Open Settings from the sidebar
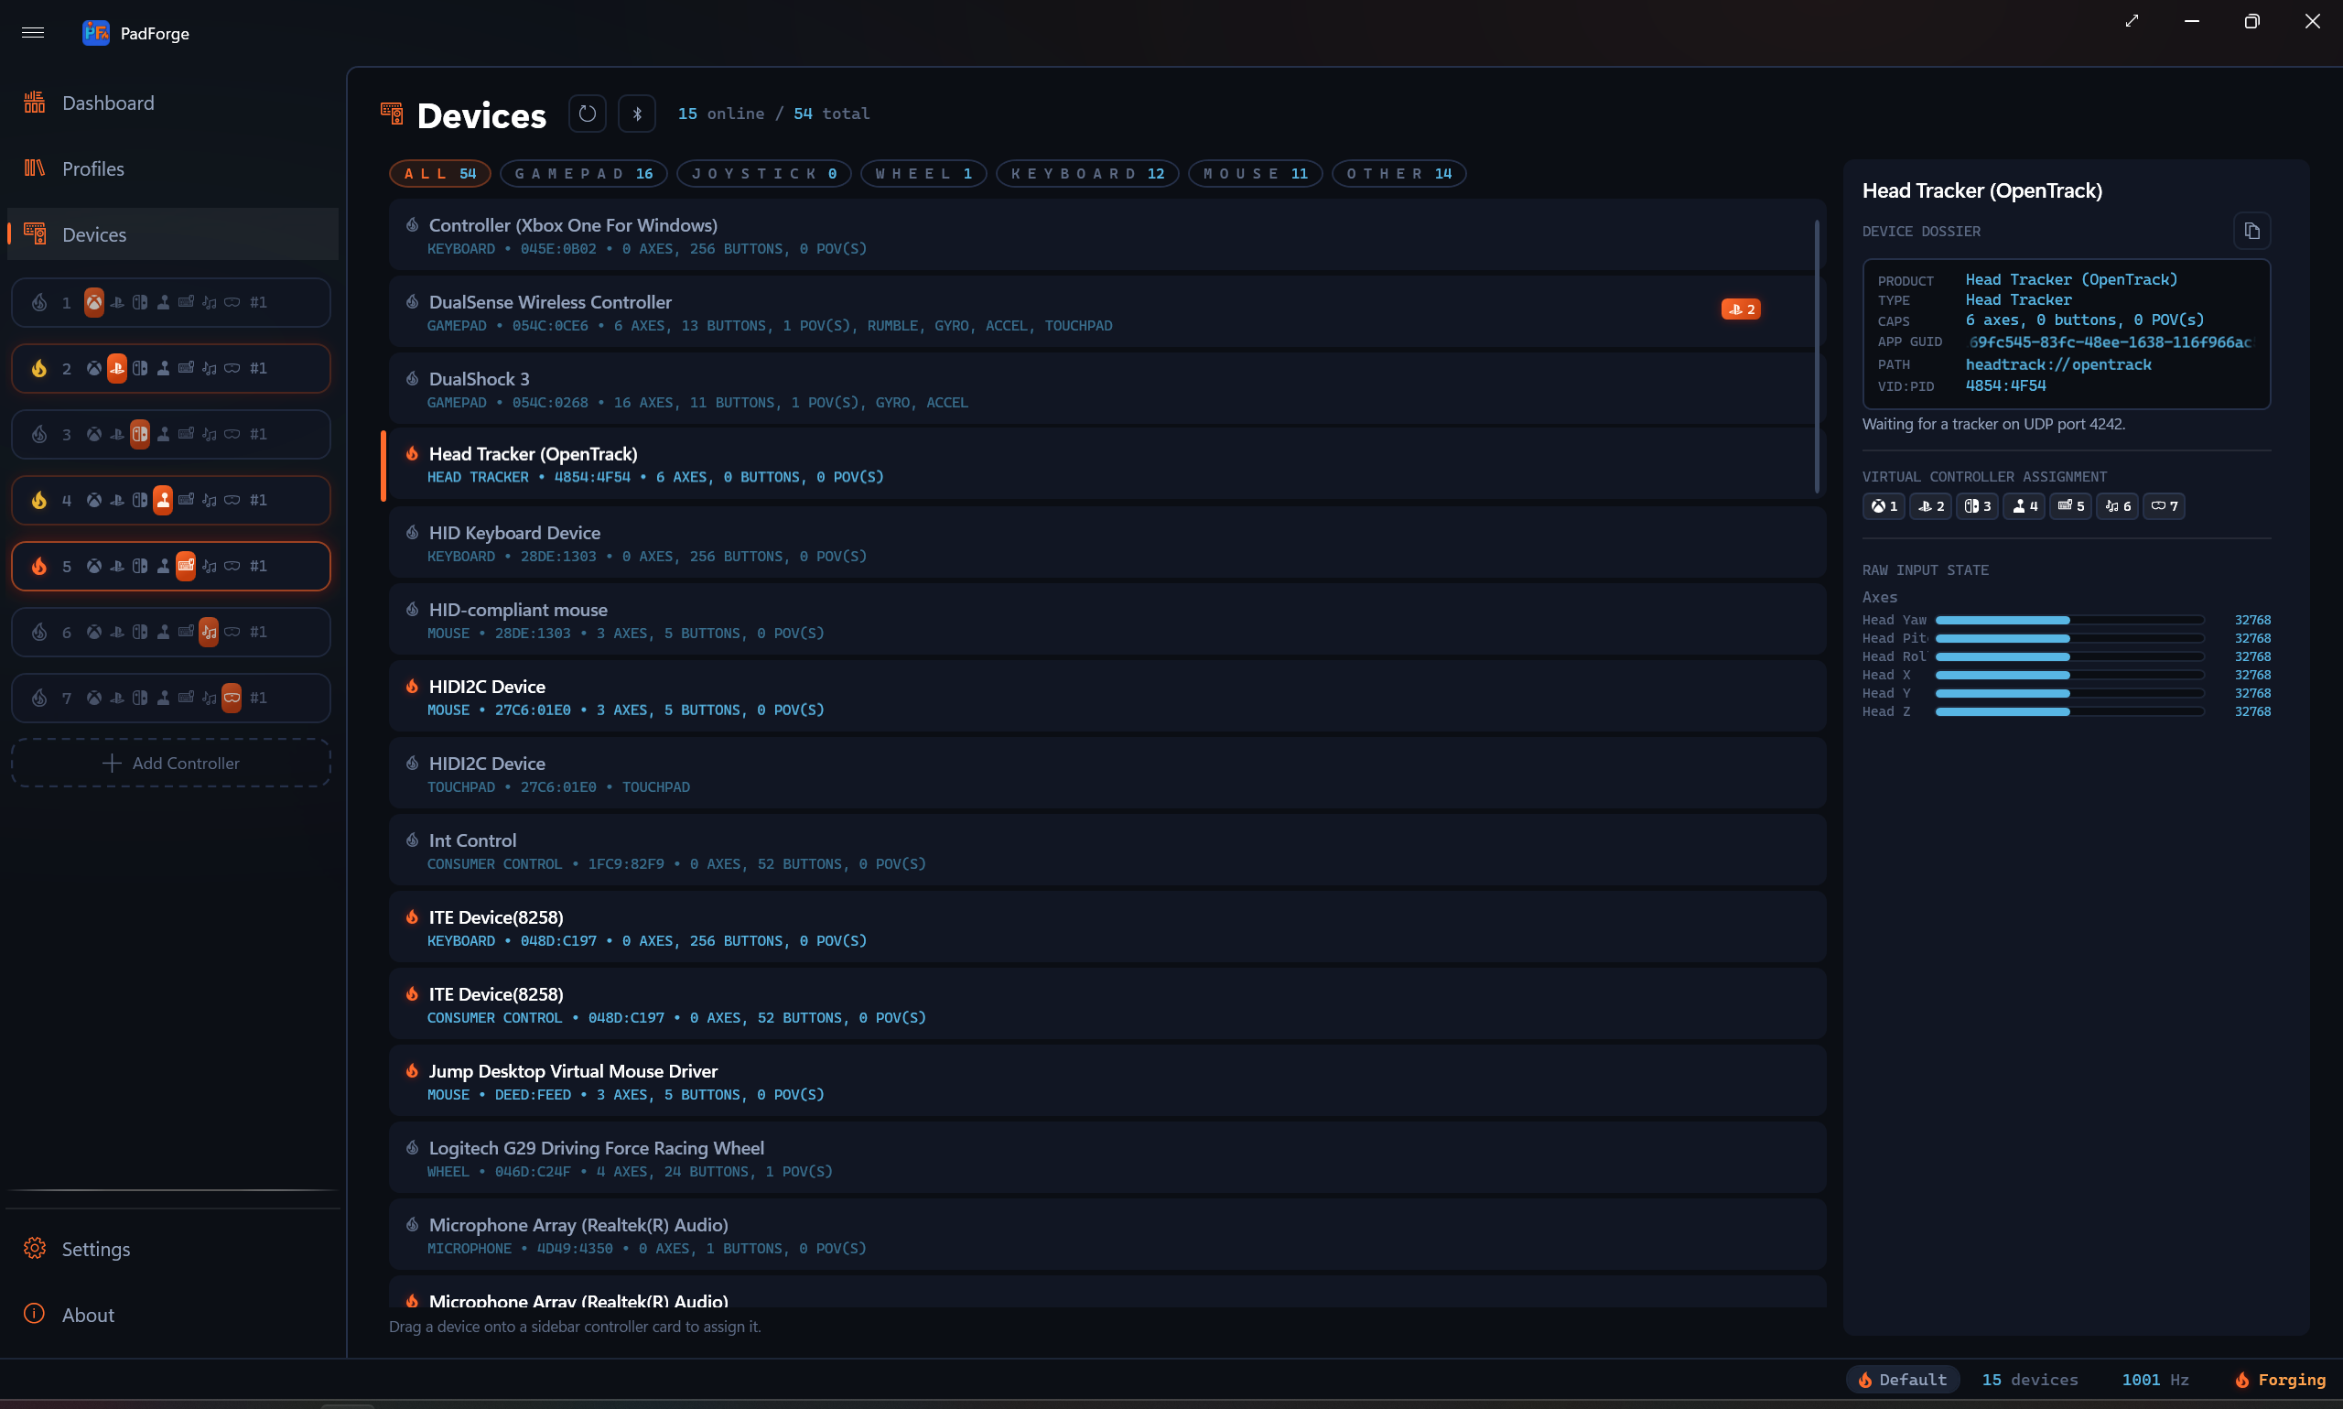 173,1249
